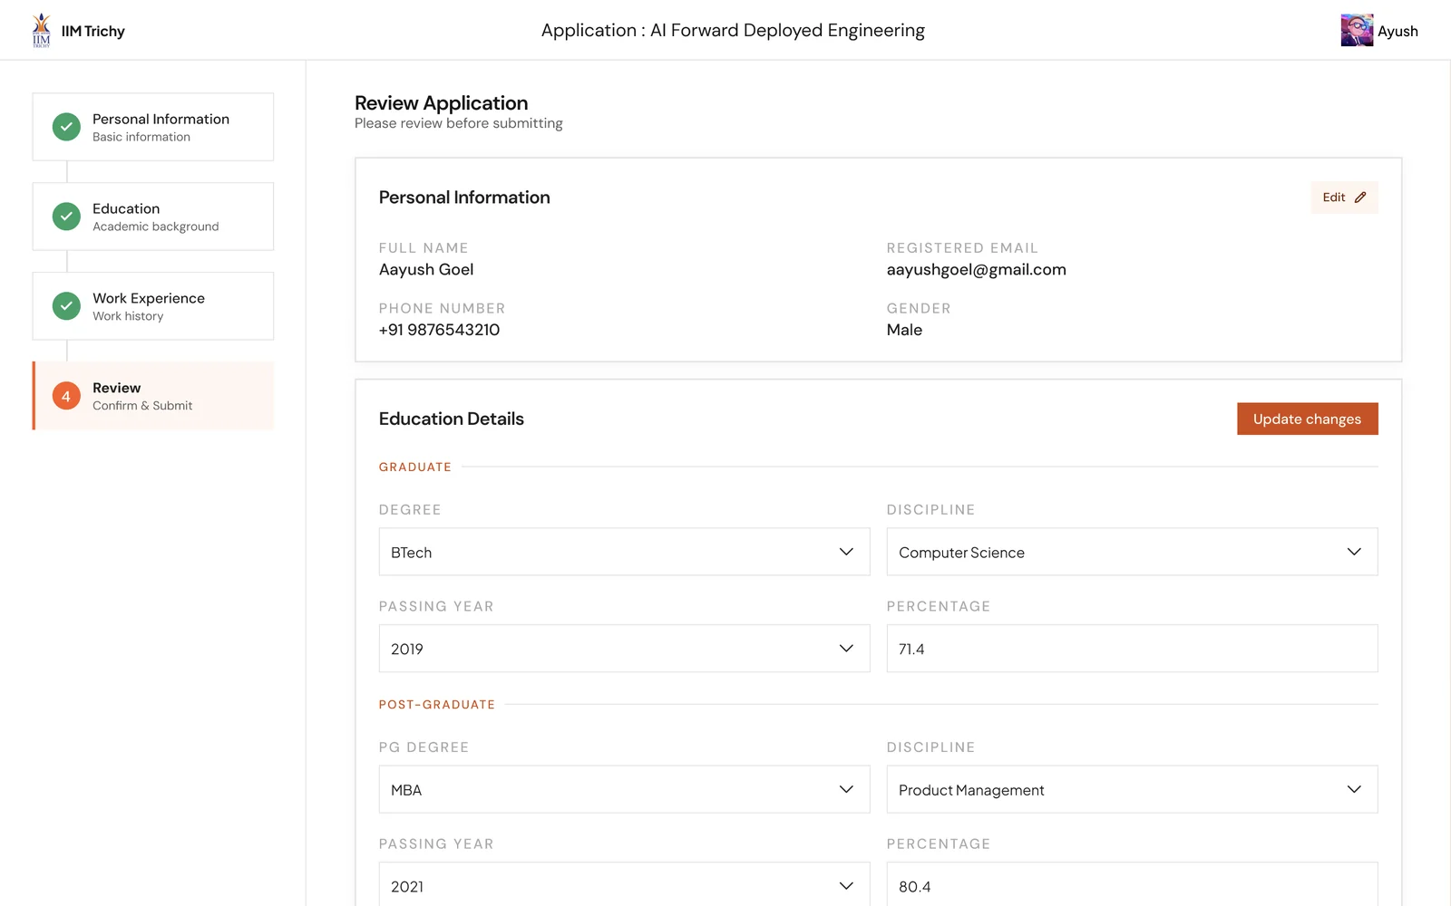Click phone number +91 9876543210
Image resolution: width=1451 pixels, height=906 pixels.
coord(439,330)
